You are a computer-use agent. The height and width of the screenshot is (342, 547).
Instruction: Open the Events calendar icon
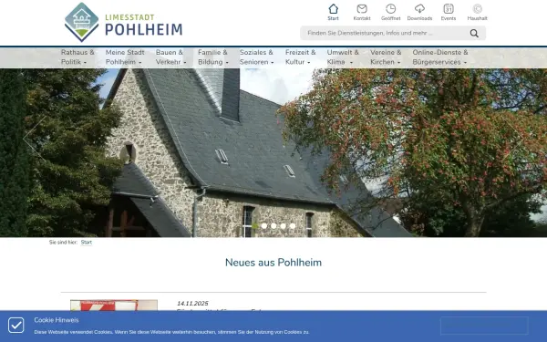[449, 9]
